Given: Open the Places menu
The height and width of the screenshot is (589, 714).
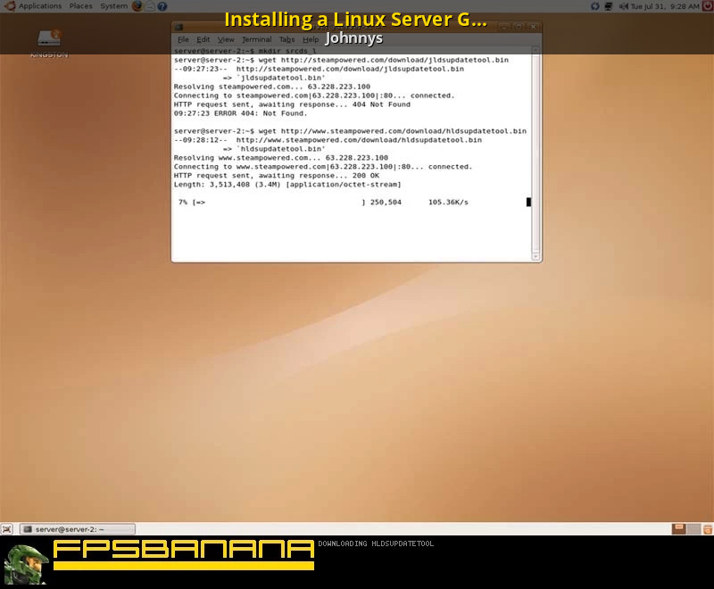Looking at the screenshot, I should tap(80, 6).
